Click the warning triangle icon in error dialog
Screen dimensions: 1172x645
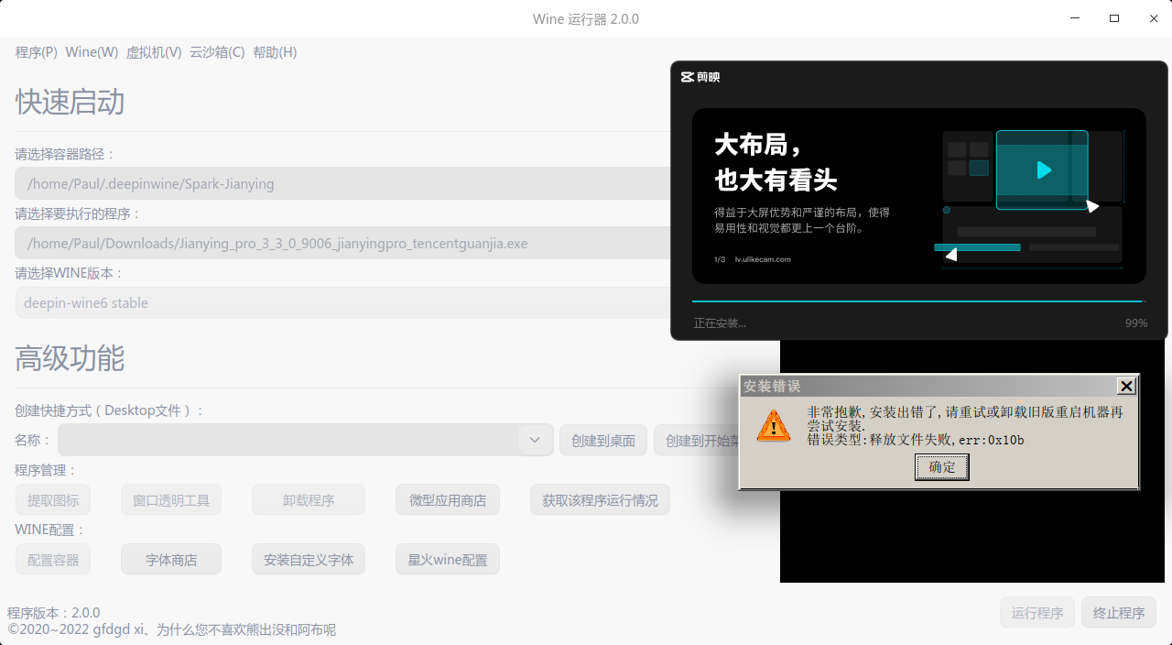pos(774,426)
